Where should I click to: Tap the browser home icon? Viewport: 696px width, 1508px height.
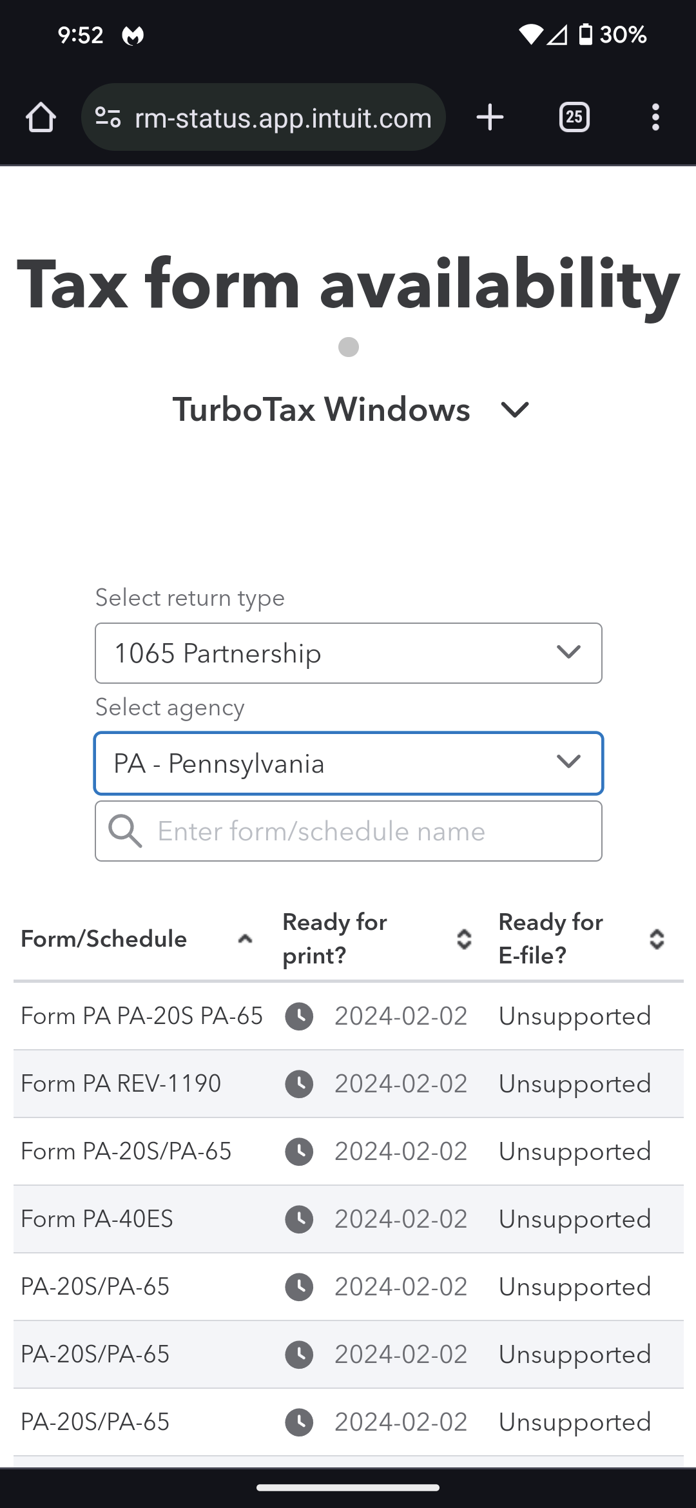pyautogui.click(x=41, y=118)
